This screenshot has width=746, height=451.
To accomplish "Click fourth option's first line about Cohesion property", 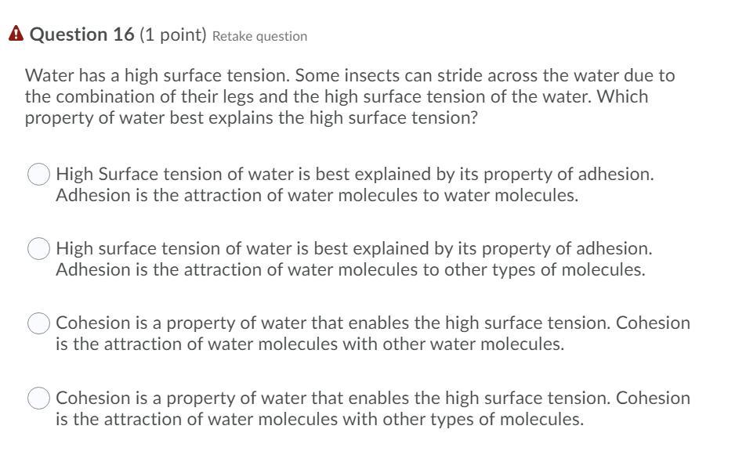I will (373, 398).
